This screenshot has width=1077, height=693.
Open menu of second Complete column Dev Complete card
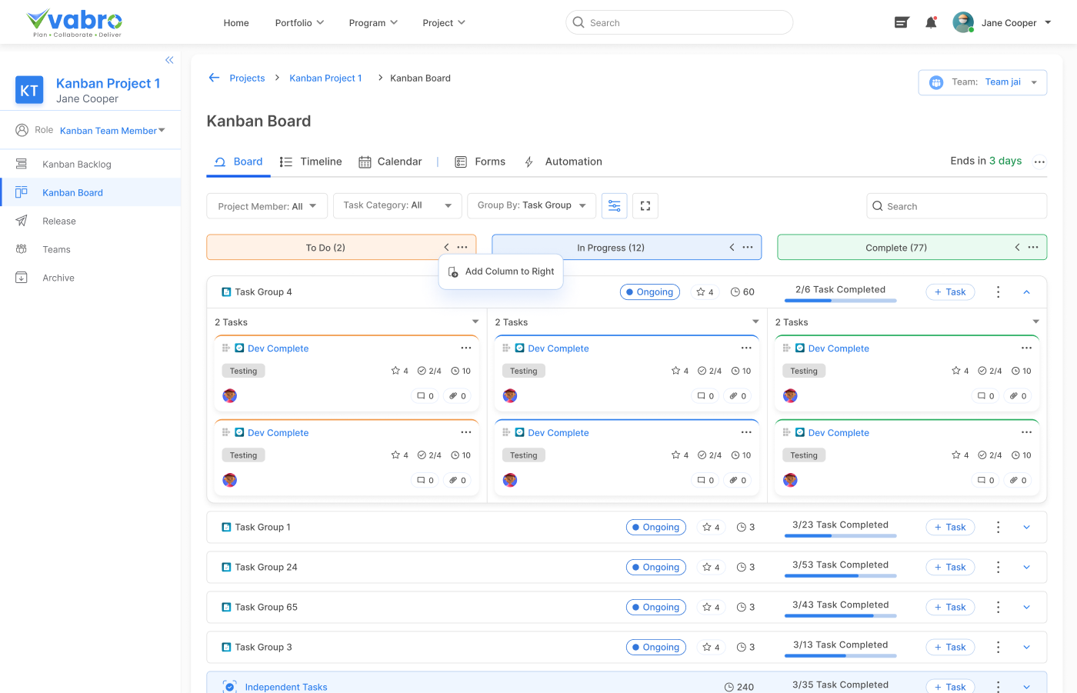click(x=1027, y=433)
